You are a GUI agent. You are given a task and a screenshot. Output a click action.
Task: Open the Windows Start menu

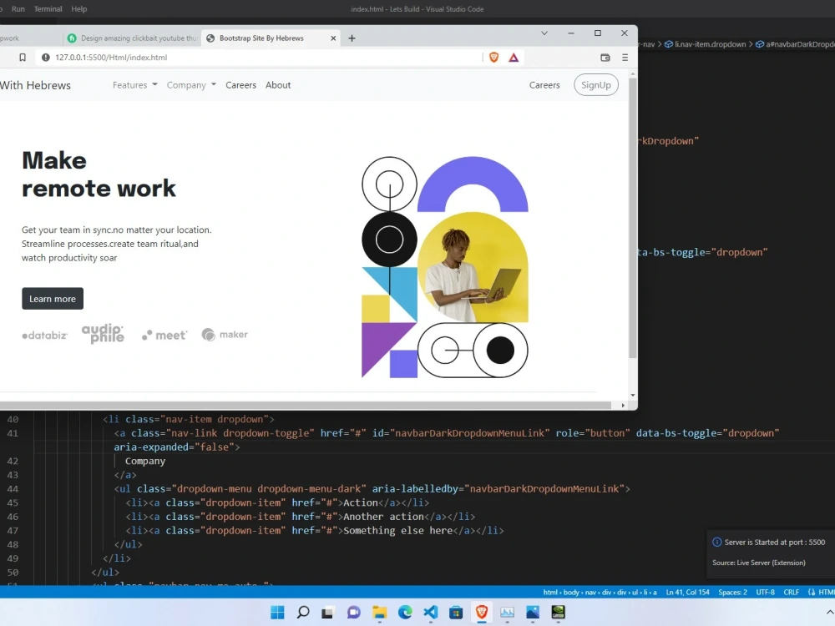tap(277, 612)
